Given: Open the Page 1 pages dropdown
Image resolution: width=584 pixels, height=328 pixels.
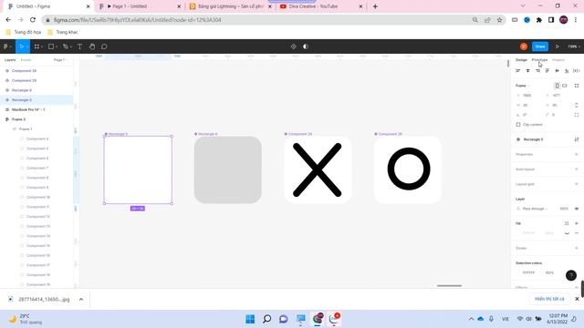Looking at the screenshot, I should [60, 60].
